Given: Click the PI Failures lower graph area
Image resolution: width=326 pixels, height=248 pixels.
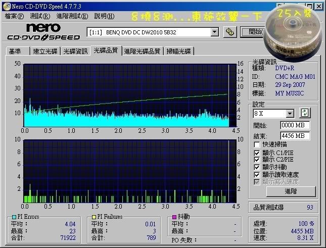Looking at the screenshot, I should tap(130, 171).
